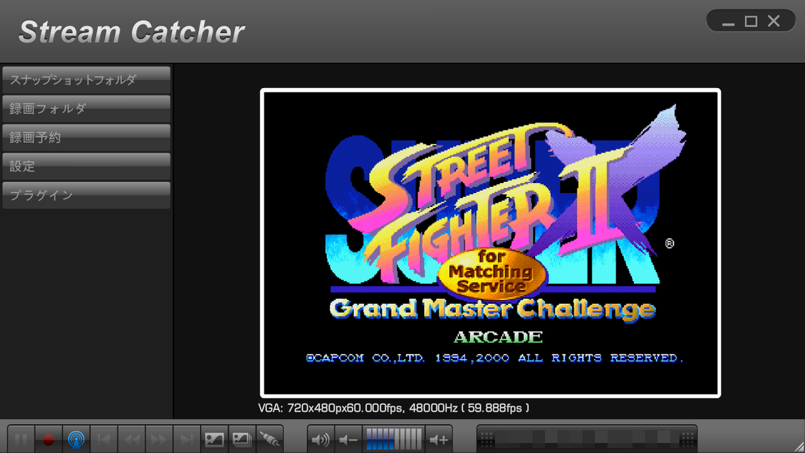Increase volume with the plus speaker button

click(x=438, y=439)
